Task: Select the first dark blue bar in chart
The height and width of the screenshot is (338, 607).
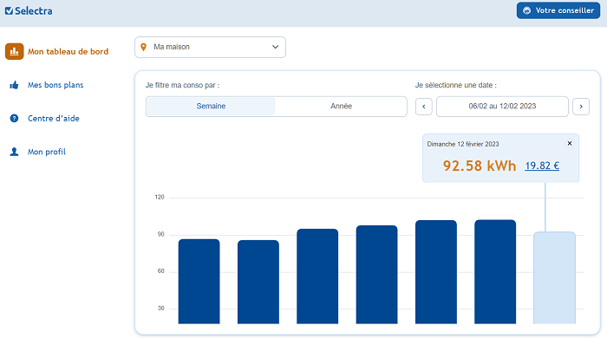Action: [x=199, y=281]
